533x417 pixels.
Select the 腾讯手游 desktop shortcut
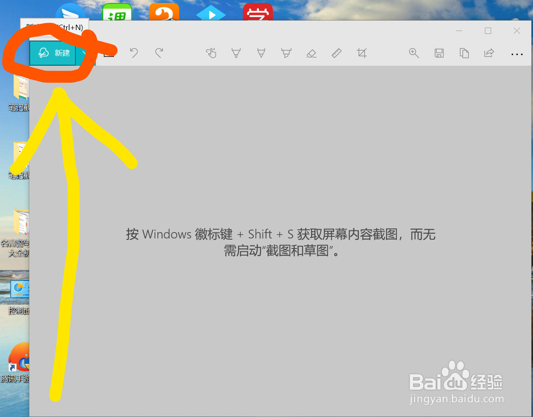pos(16,363)
